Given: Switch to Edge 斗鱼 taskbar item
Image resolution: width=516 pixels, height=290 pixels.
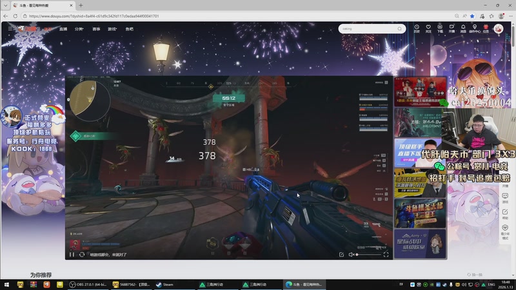Looking at the screenshot, I should (x=304, y=284).
